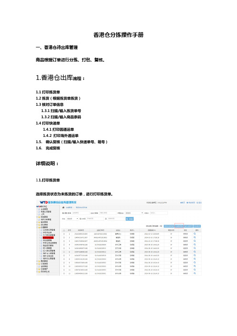237x336 pixels.
Task: Click the start date field before 至
Action: tap(95, 219)
